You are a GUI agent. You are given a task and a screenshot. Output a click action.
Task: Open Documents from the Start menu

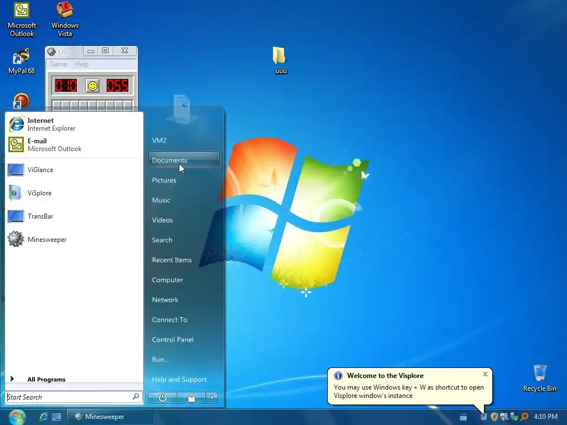(184, 160)
